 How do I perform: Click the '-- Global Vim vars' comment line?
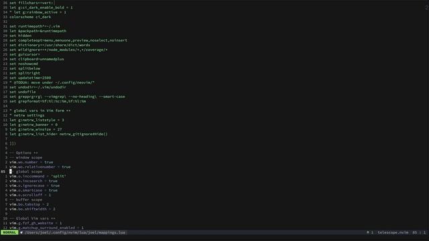click(32, 218)
